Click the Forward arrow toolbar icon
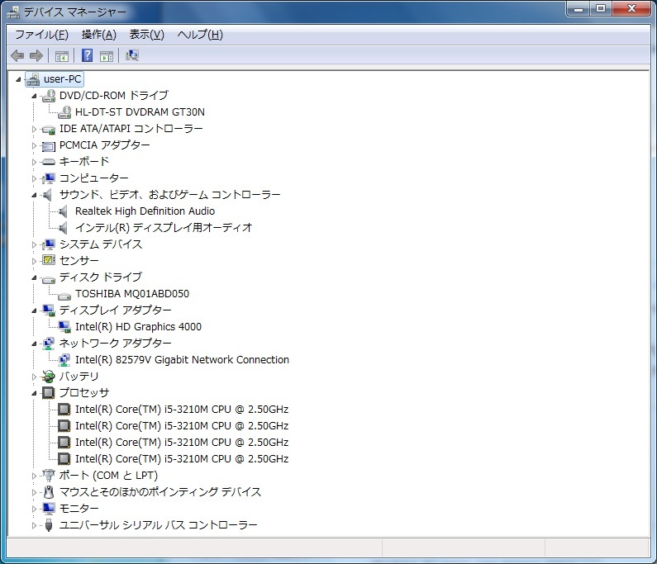Viewport: 657px width, 564px height. (x=36, y=55)
